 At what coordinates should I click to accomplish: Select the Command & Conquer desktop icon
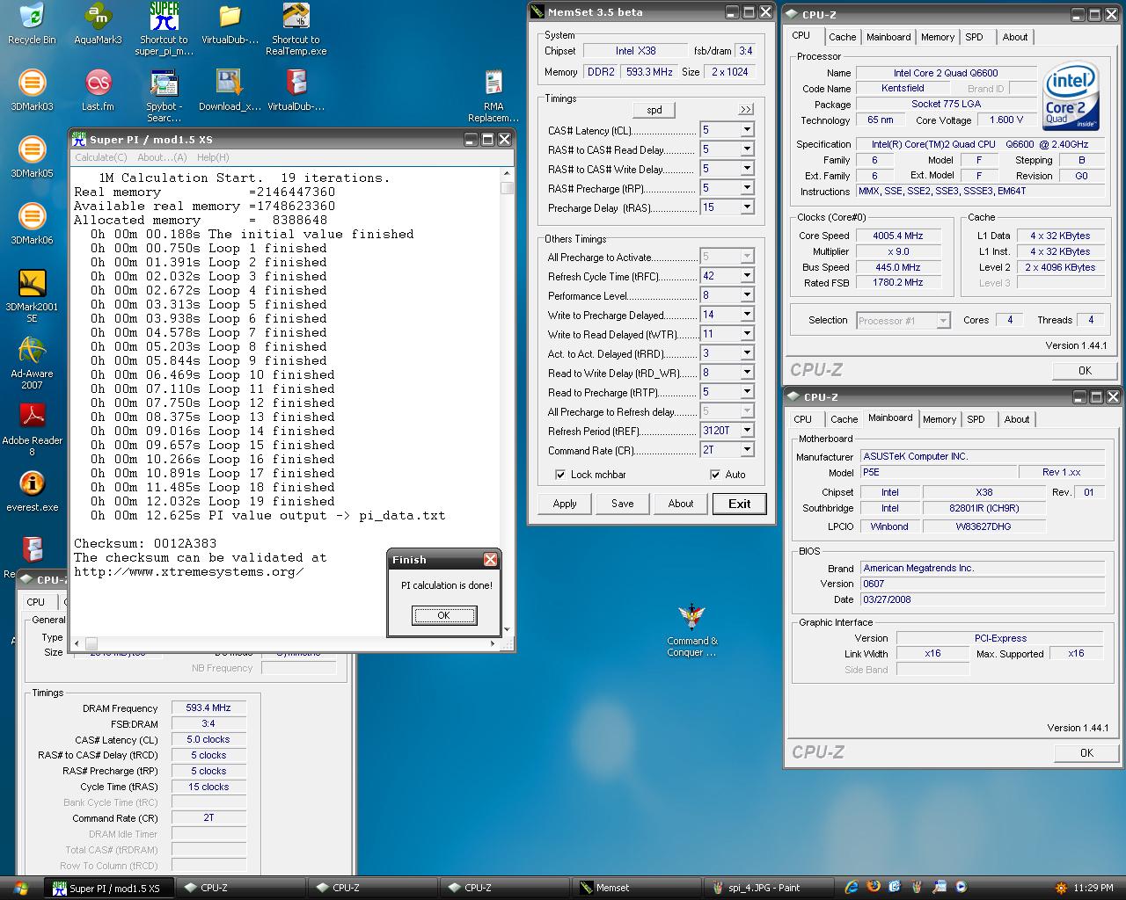pyautogui.click(x=691, y=630)
